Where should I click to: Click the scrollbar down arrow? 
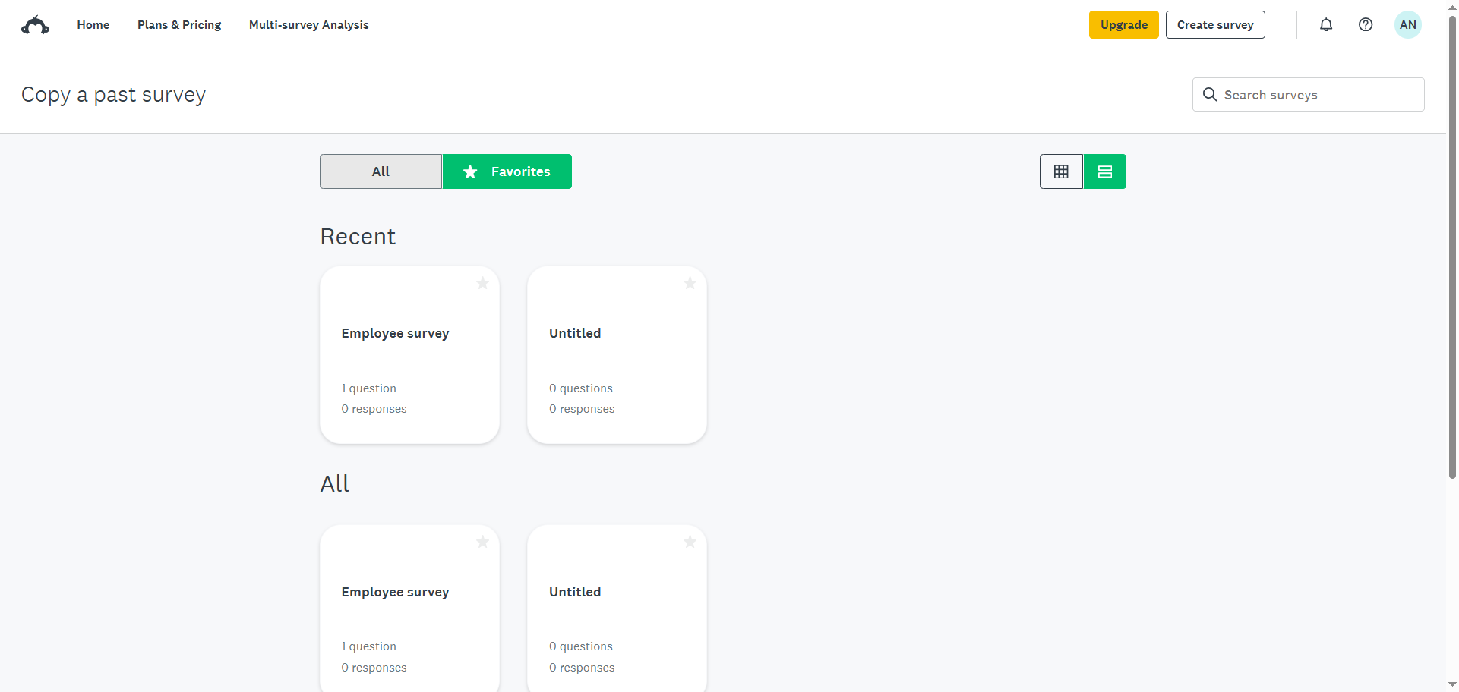click(1452, 684)
